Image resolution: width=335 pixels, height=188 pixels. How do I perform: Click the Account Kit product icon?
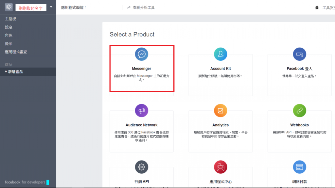(220, 54)
